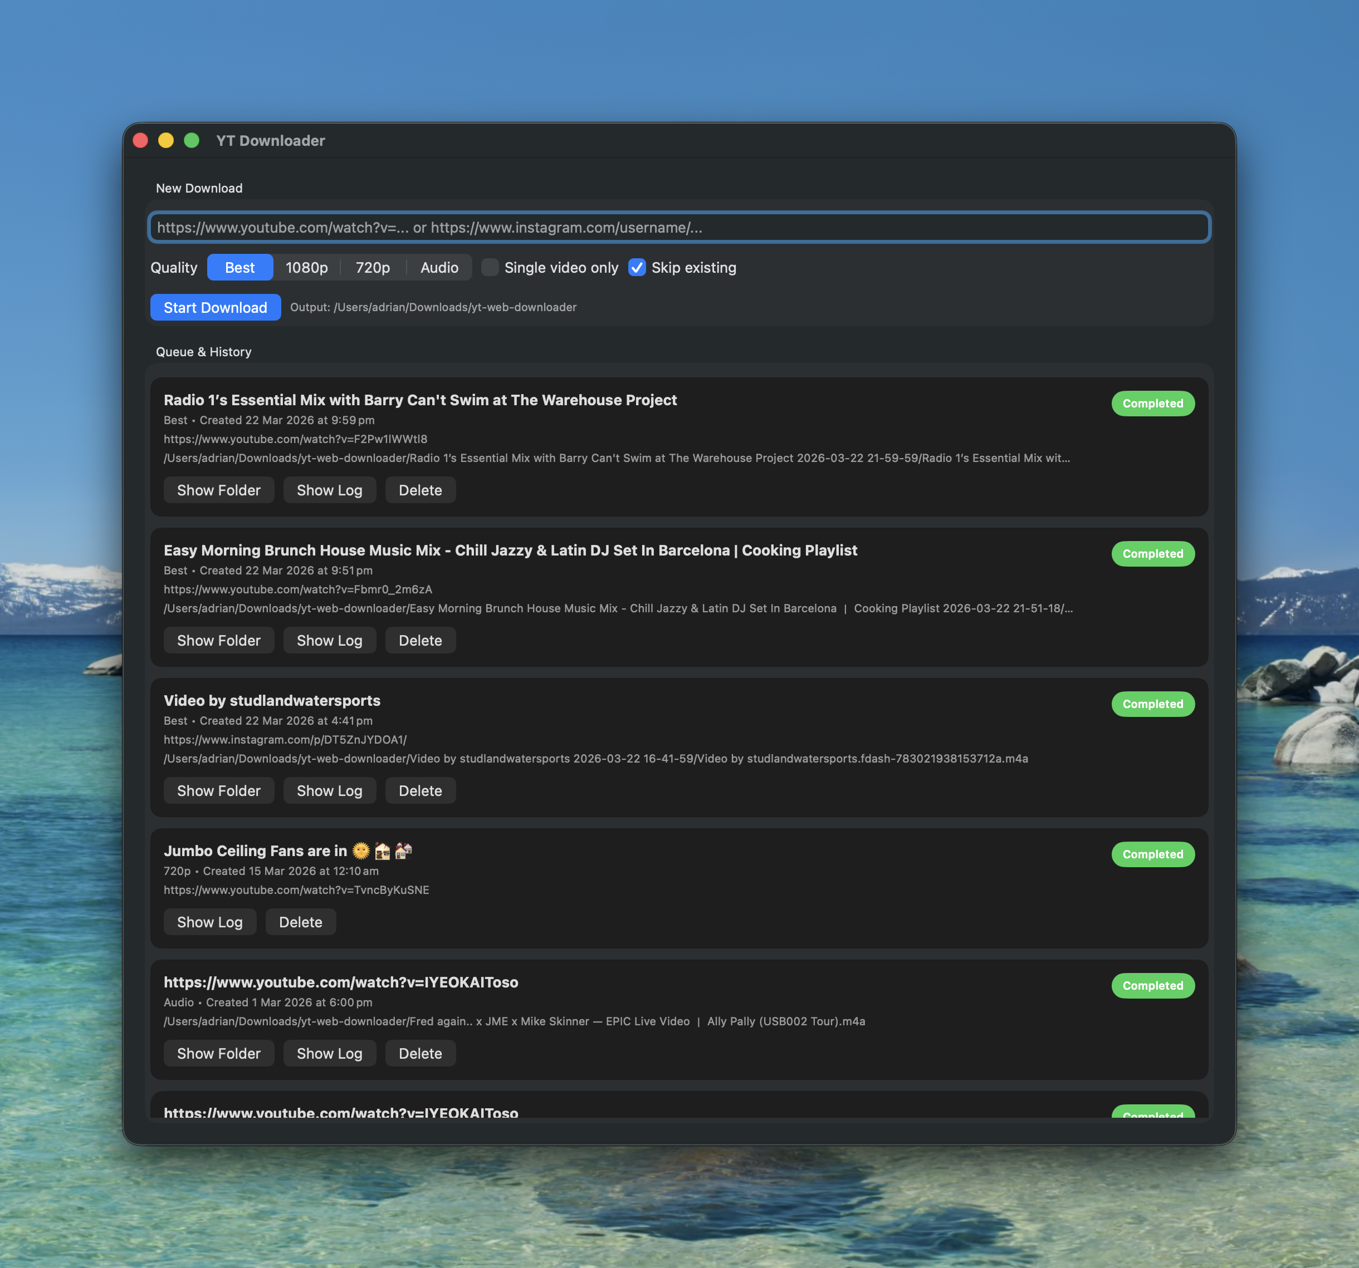The width and height of the screenshot is (1359, 1268).
Task: Enable the Single video only checkbox
Action: [490, 268]
